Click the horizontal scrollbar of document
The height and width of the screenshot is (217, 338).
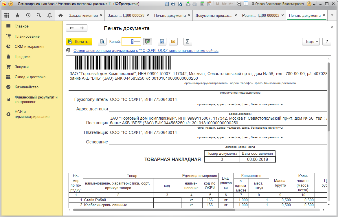click(154, 210)
